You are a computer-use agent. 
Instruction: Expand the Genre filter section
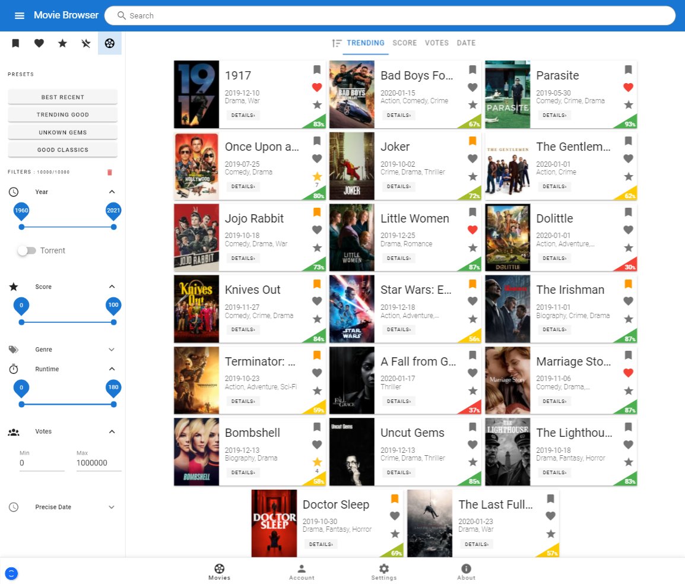(112, 350)
